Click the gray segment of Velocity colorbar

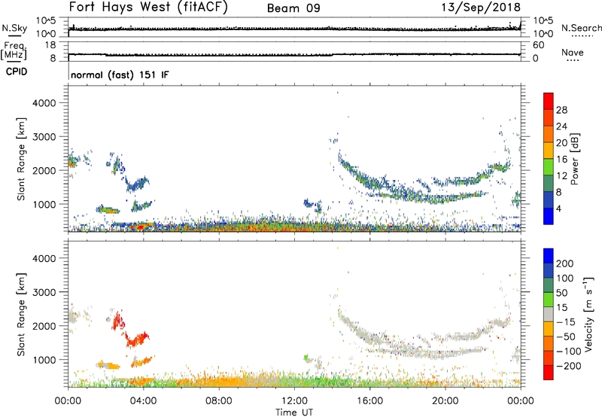point(549,314)
